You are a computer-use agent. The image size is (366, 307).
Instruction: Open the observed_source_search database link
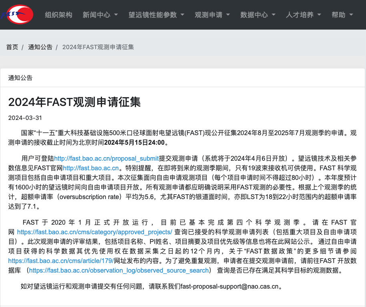119,270
